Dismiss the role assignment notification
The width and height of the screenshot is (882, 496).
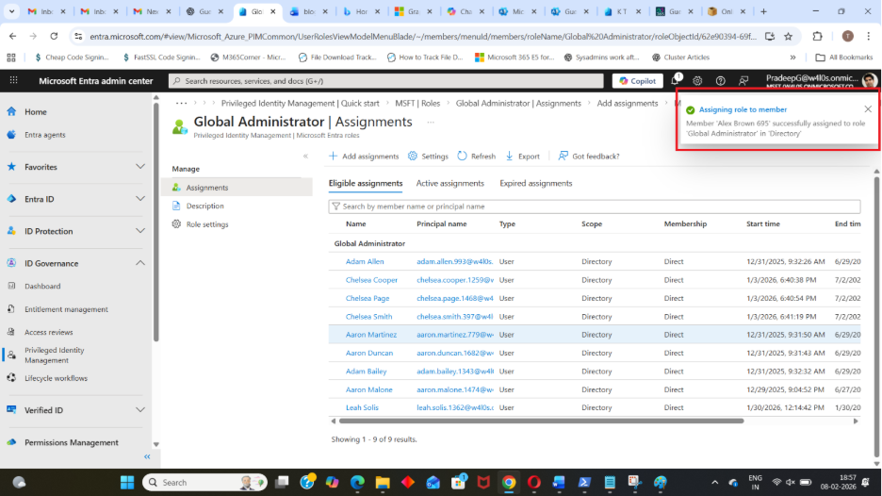868,109
